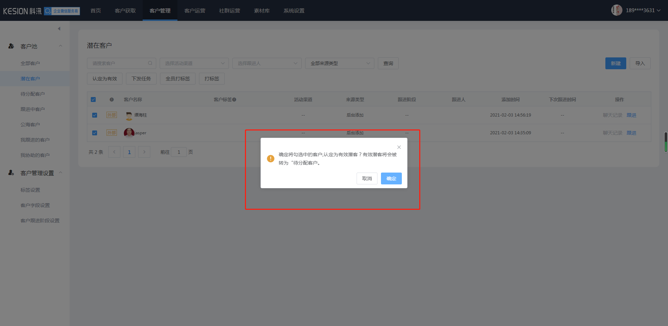Click the info icon beside 客户标签 header

(x=234, y=100)
